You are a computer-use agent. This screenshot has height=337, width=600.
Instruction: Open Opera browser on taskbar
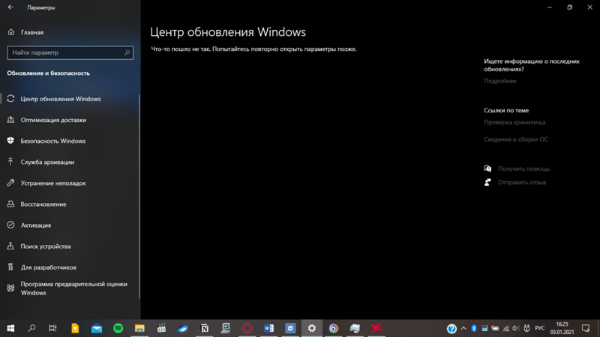pyautogui.click(x=247, y=328)
